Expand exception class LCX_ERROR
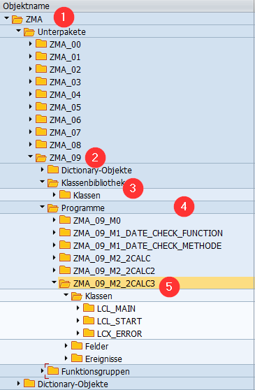The image size is (255, 390). click(78, 333)
